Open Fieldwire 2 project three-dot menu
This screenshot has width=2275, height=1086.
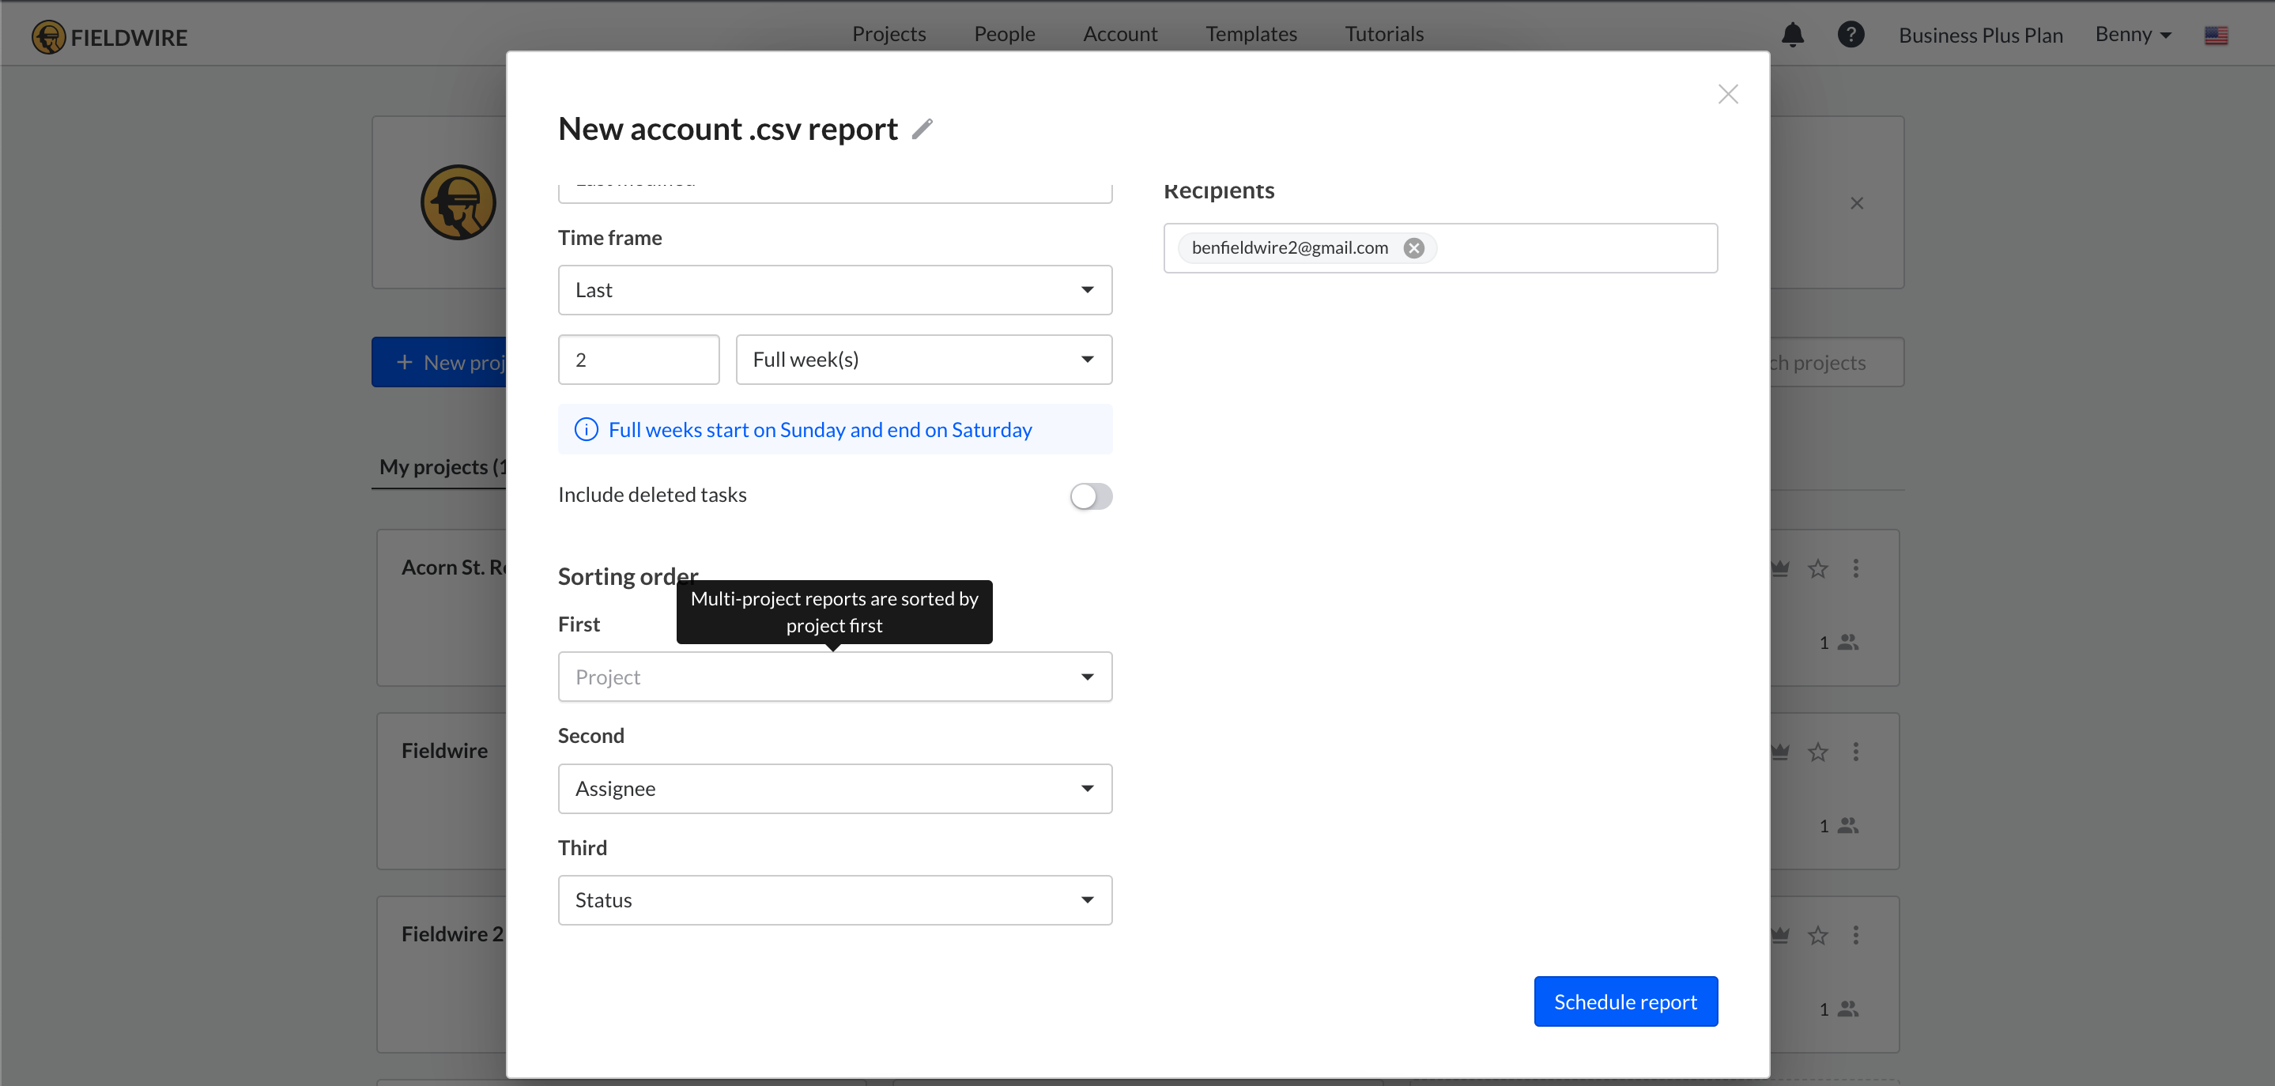[1855, 935]
